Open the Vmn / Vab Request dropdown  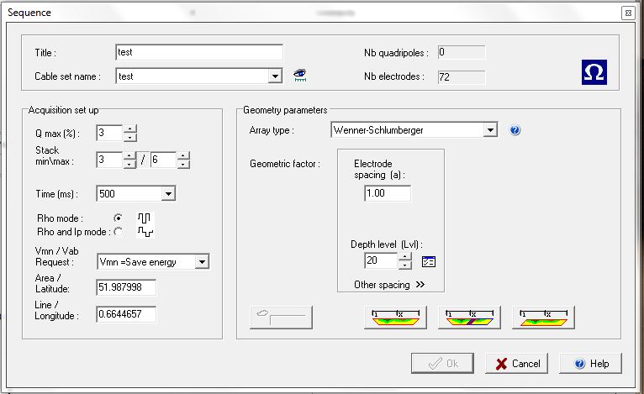click(202, 262)
